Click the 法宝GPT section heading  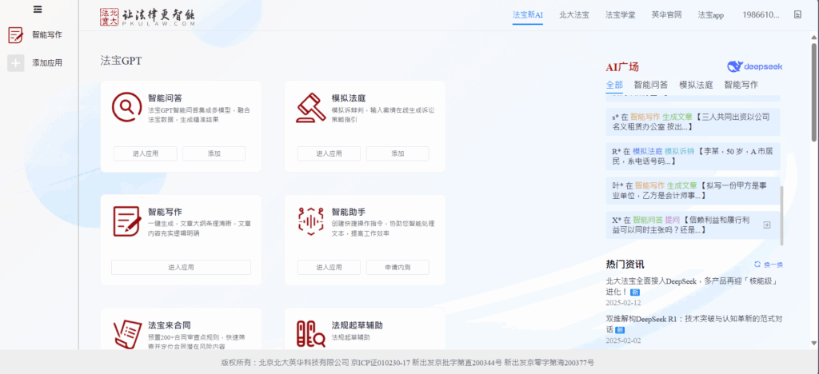coord(122,61)
